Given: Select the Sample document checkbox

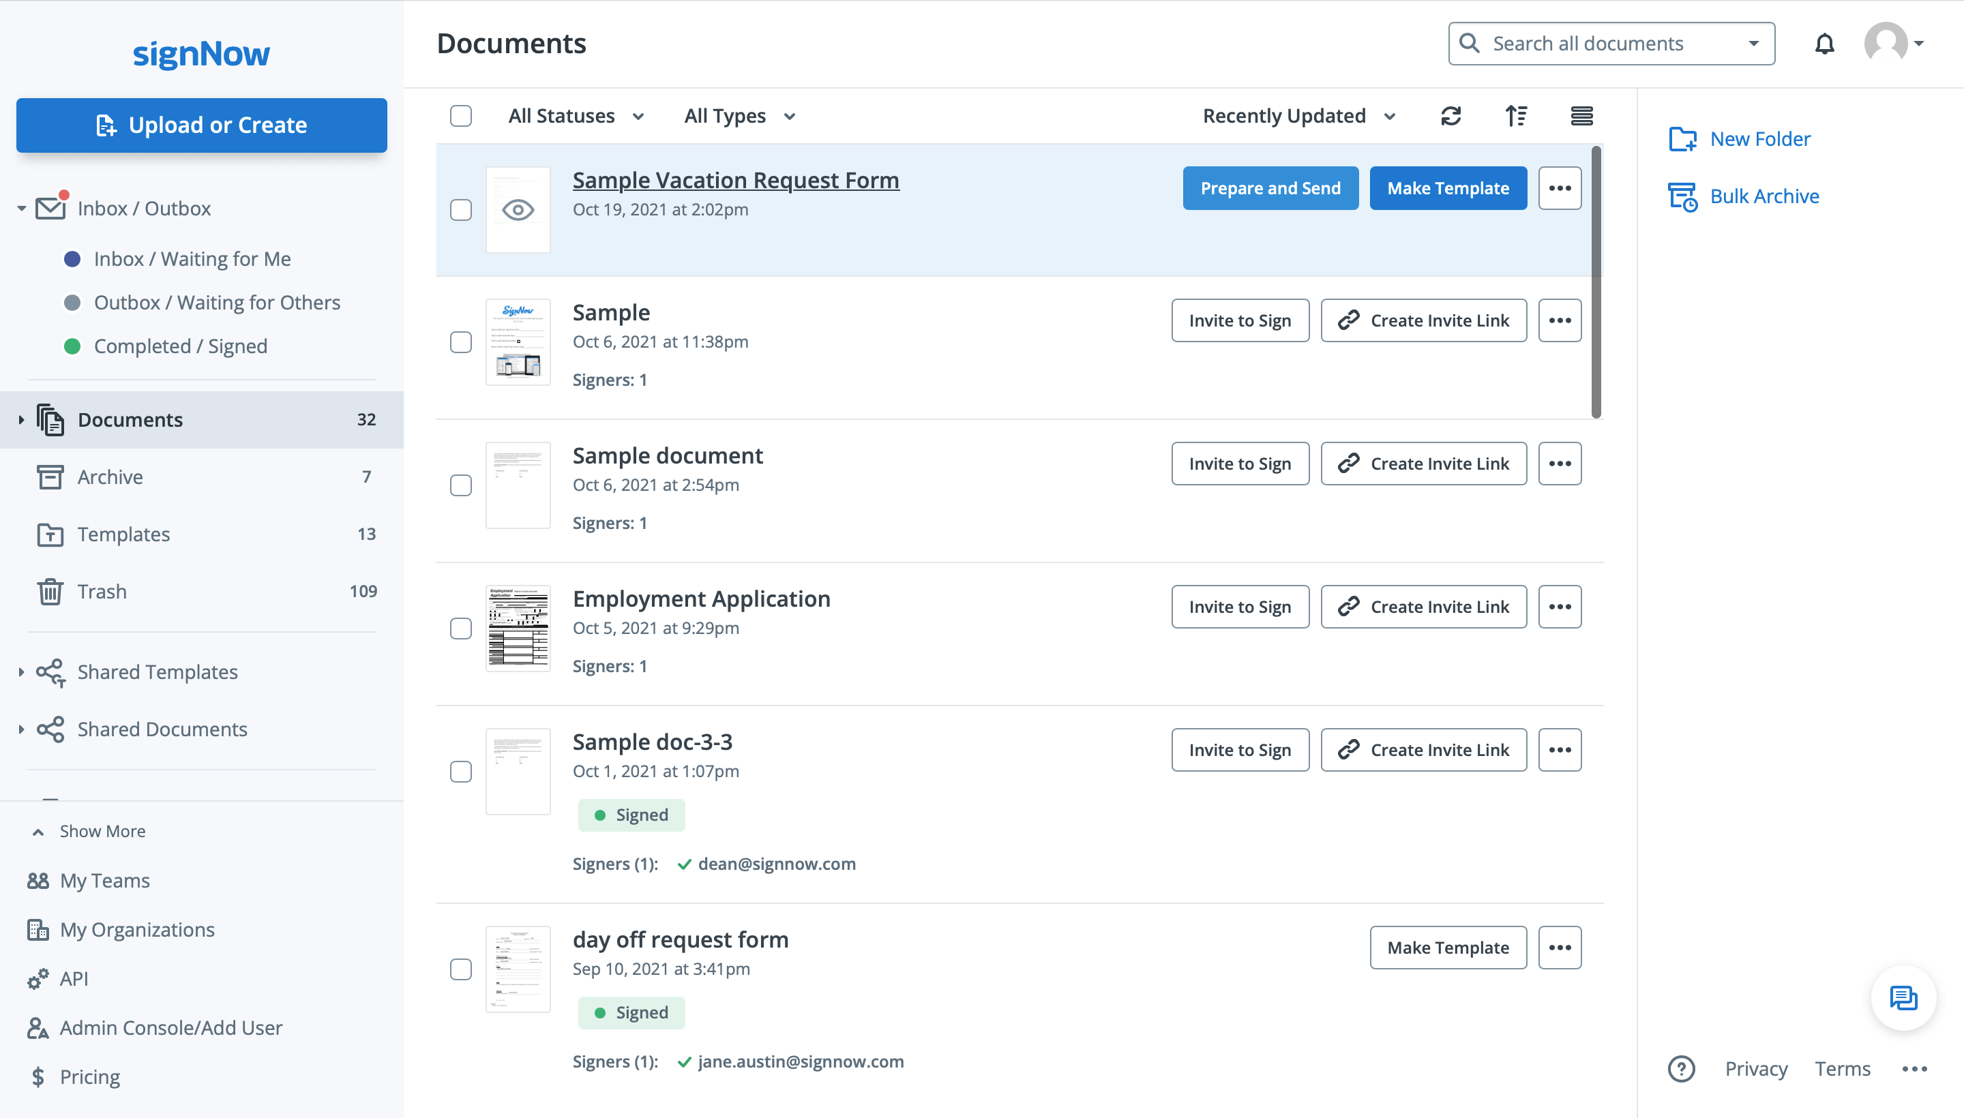Looking at the screenshot, I should pos(461,485).
